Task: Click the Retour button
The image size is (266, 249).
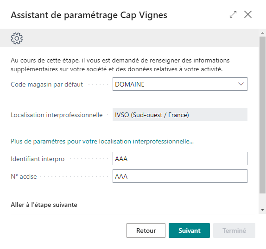Action: coord(146,230)
